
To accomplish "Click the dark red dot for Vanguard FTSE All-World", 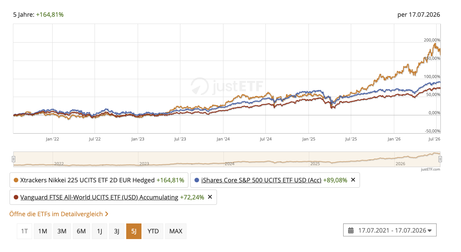I will (x=16, y=197).
